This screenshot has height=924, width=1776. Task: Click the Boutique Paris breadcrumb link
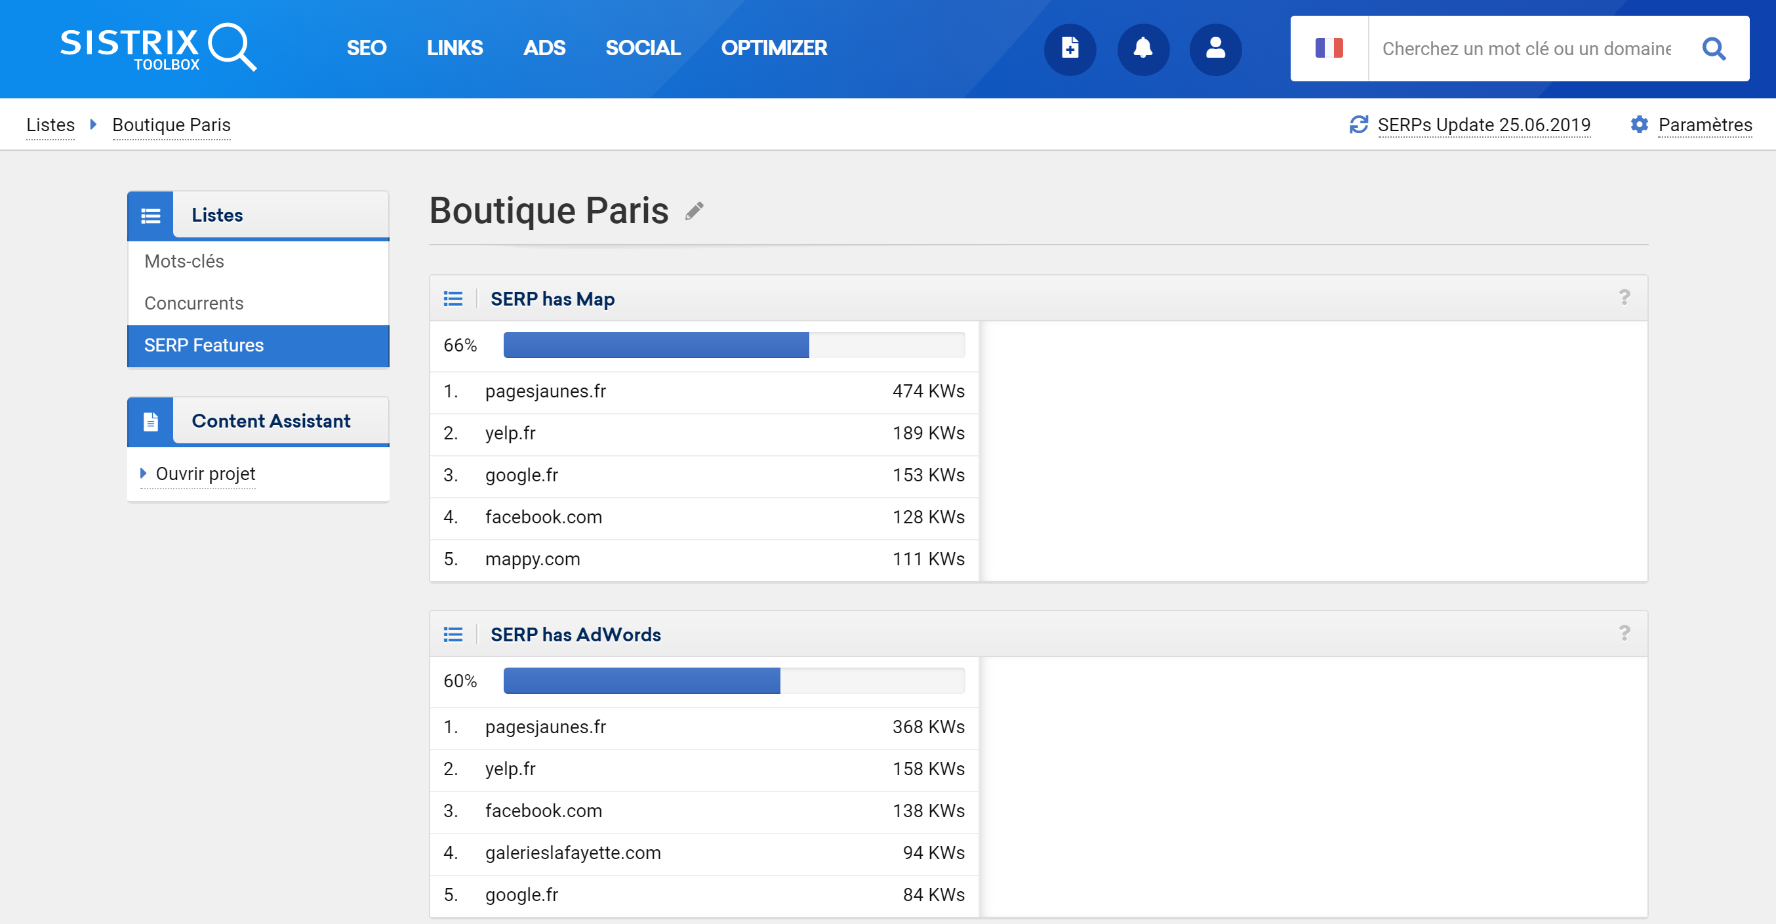coord(171,125)
